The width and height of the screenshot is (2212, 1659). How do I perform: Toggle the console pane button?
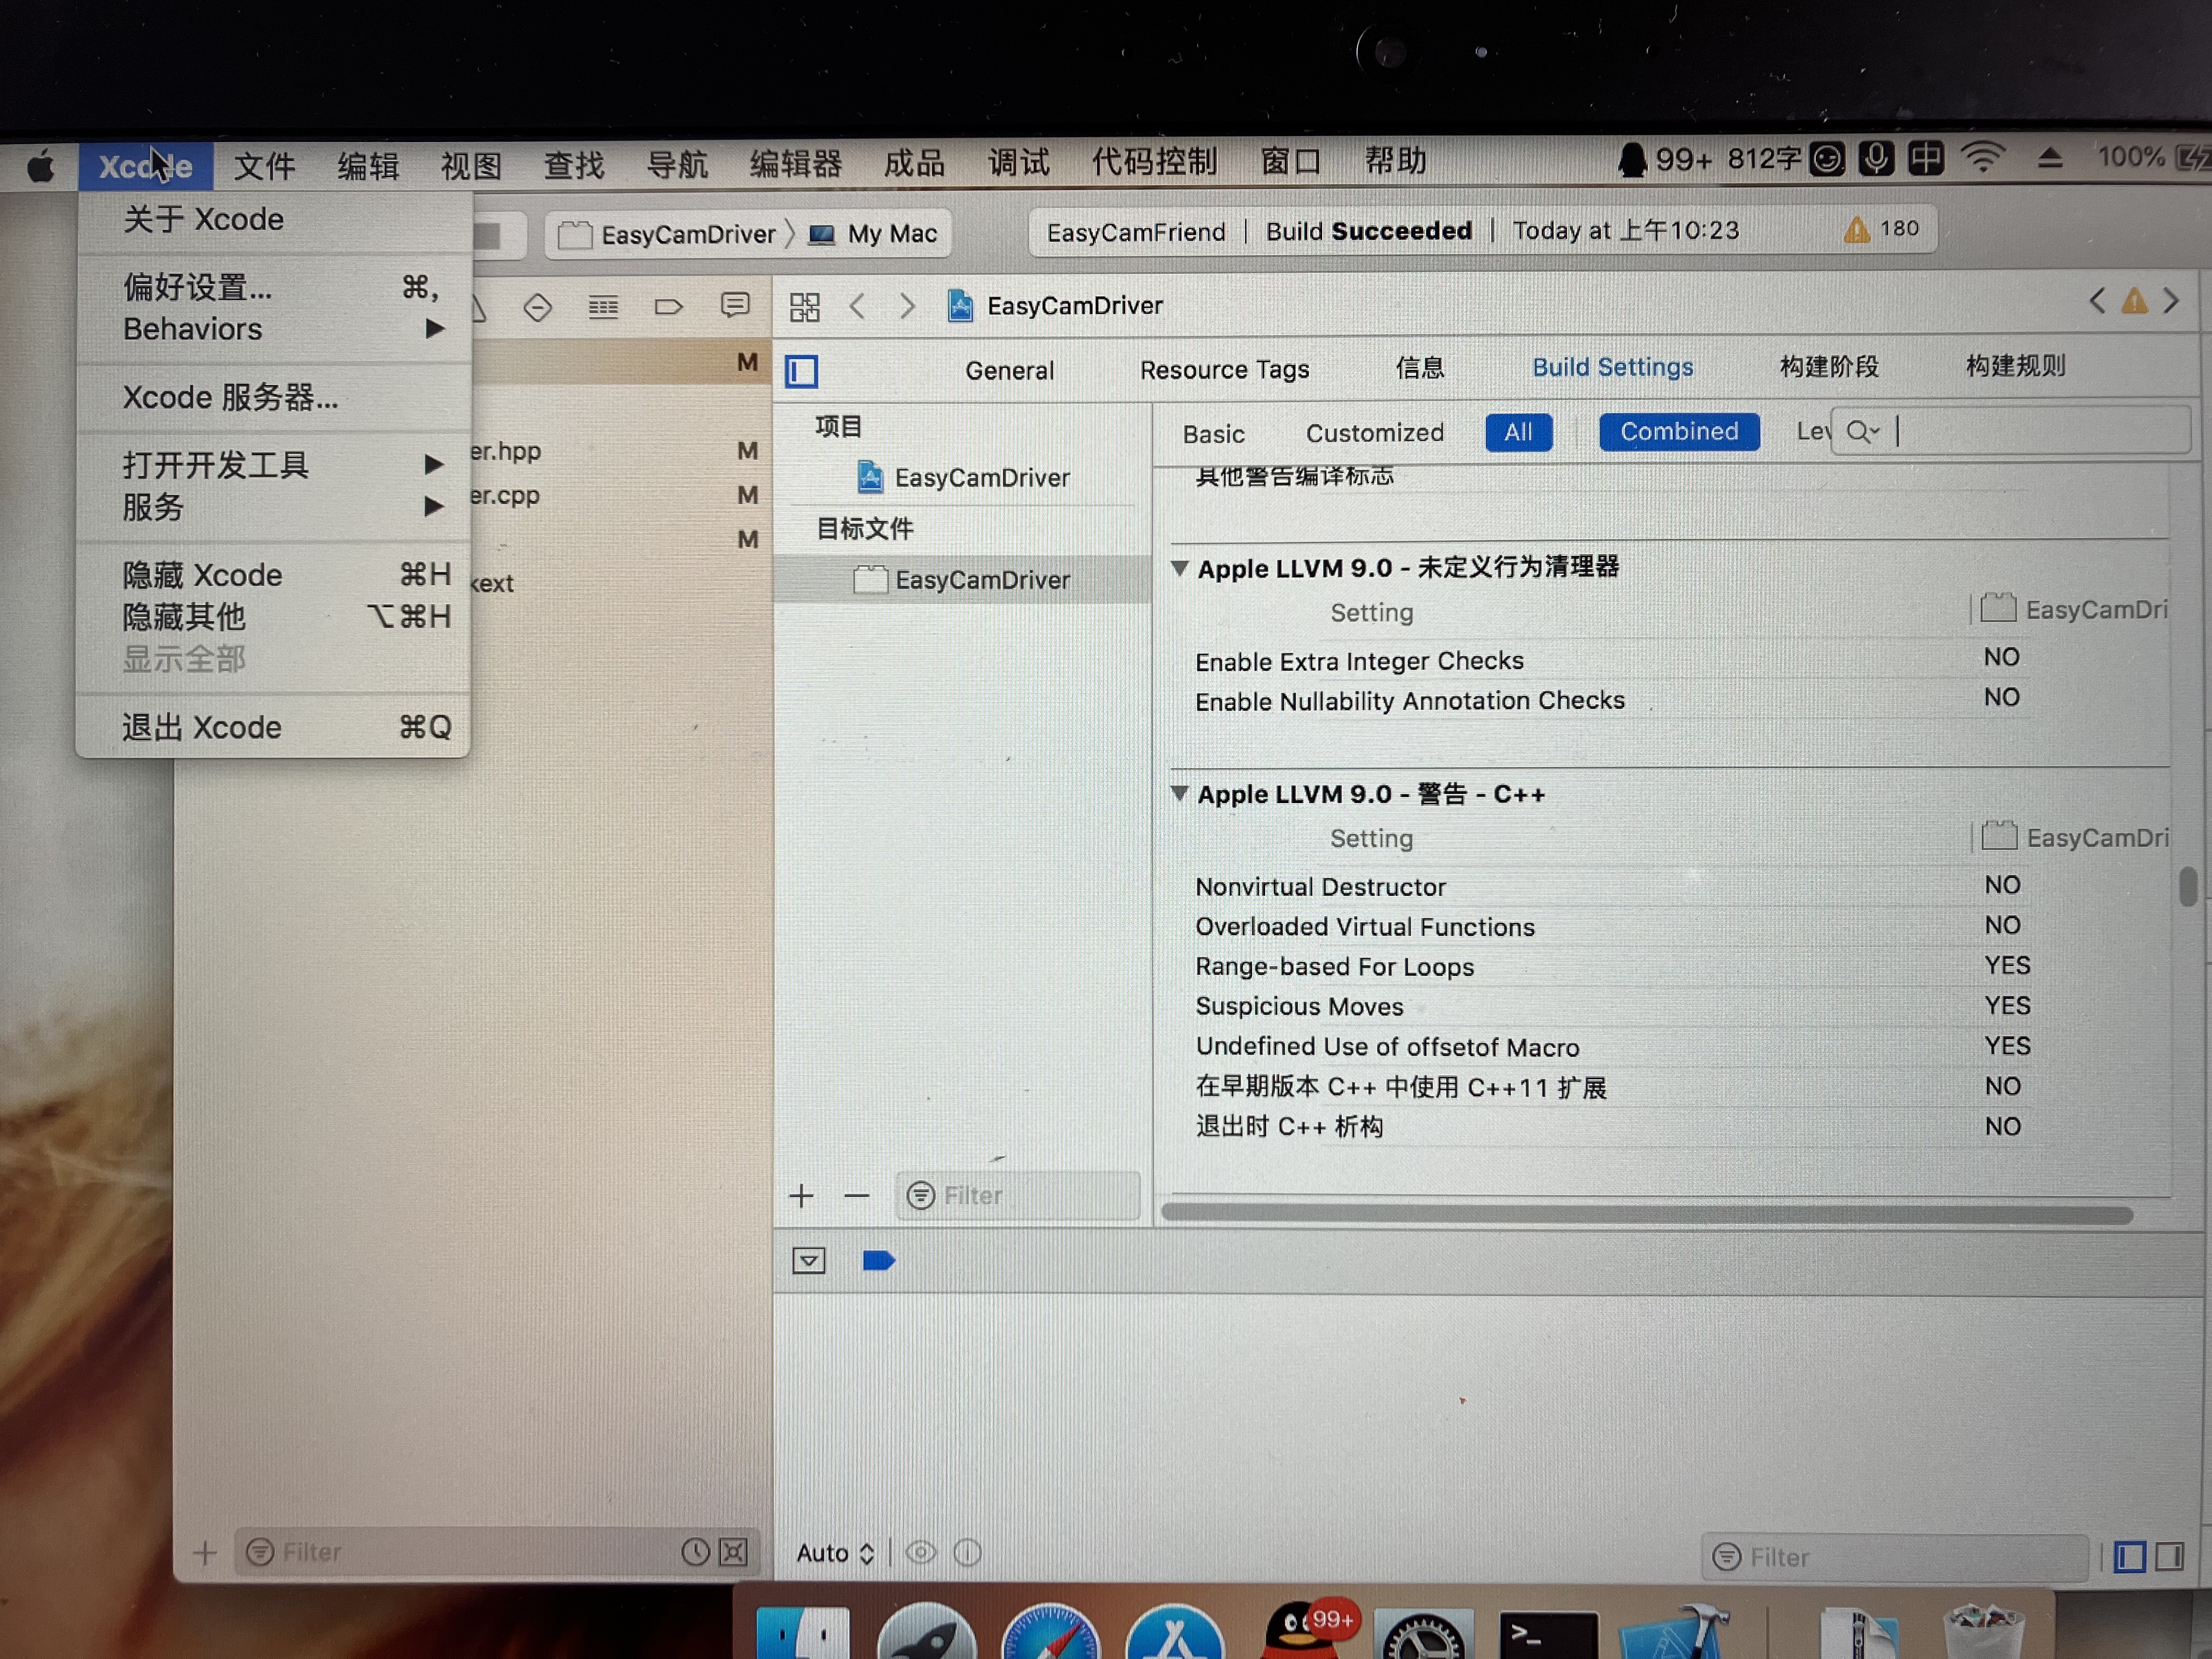pos(2169,1557)
